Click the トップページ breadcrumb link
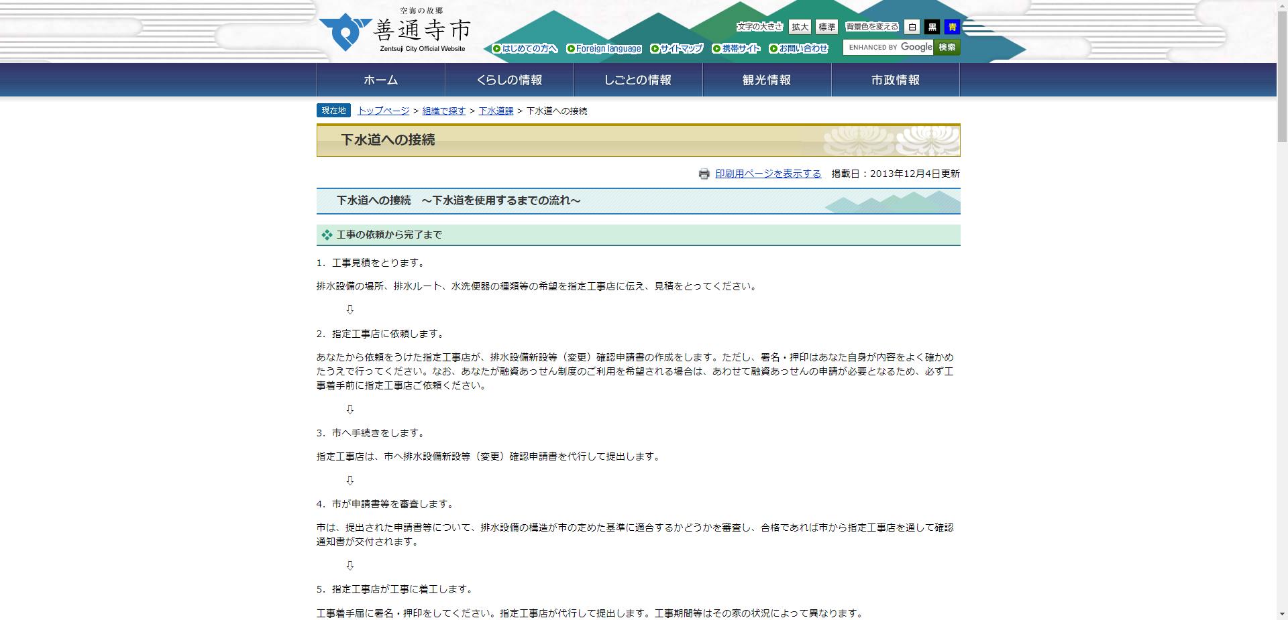The width and height of the screenshot is (1288, 620). tap(382, 111)
